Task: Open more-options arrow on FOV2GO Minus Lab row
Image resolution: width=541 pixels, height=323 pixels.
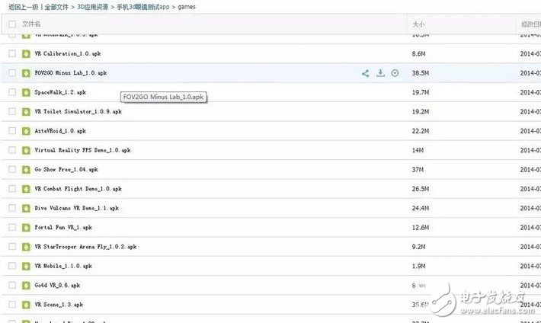Action: (395, 73)
